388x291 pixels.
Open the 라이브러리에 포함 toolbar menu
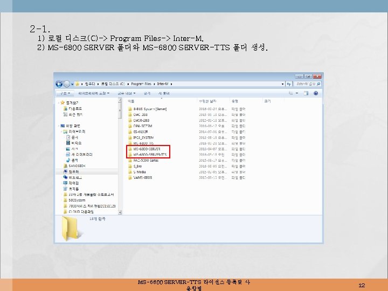94,93
